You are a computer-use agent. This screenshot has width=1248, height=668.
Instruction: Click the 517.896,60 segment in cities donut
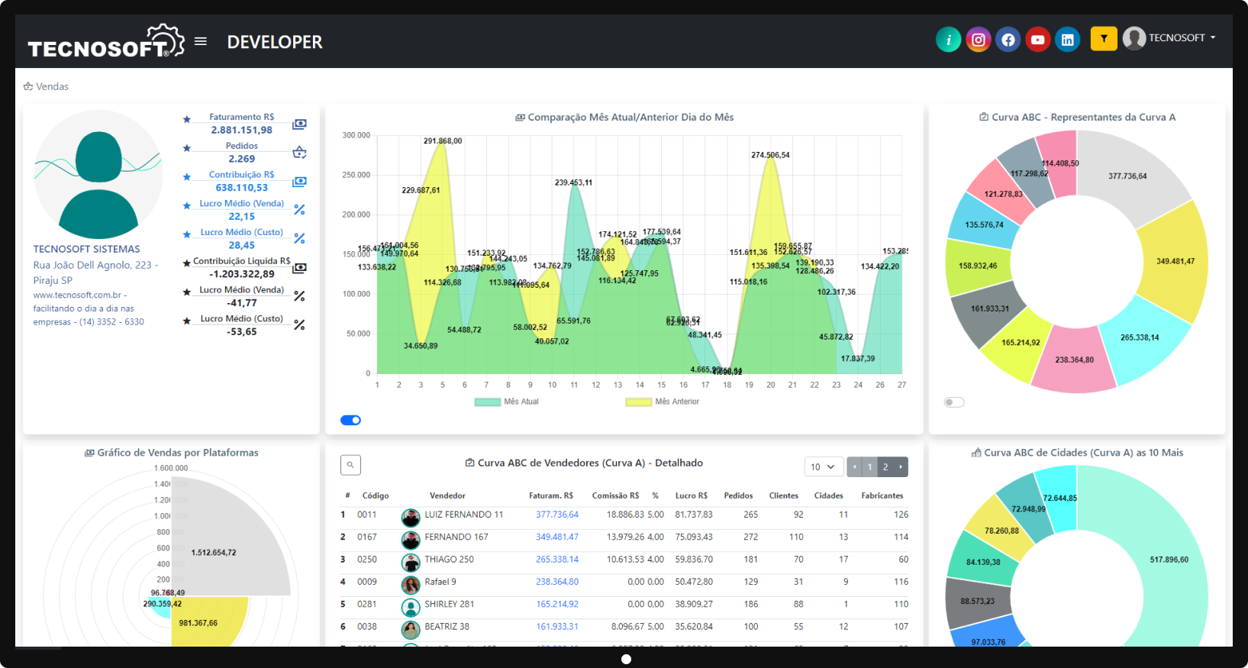[x=1168, y=560]
